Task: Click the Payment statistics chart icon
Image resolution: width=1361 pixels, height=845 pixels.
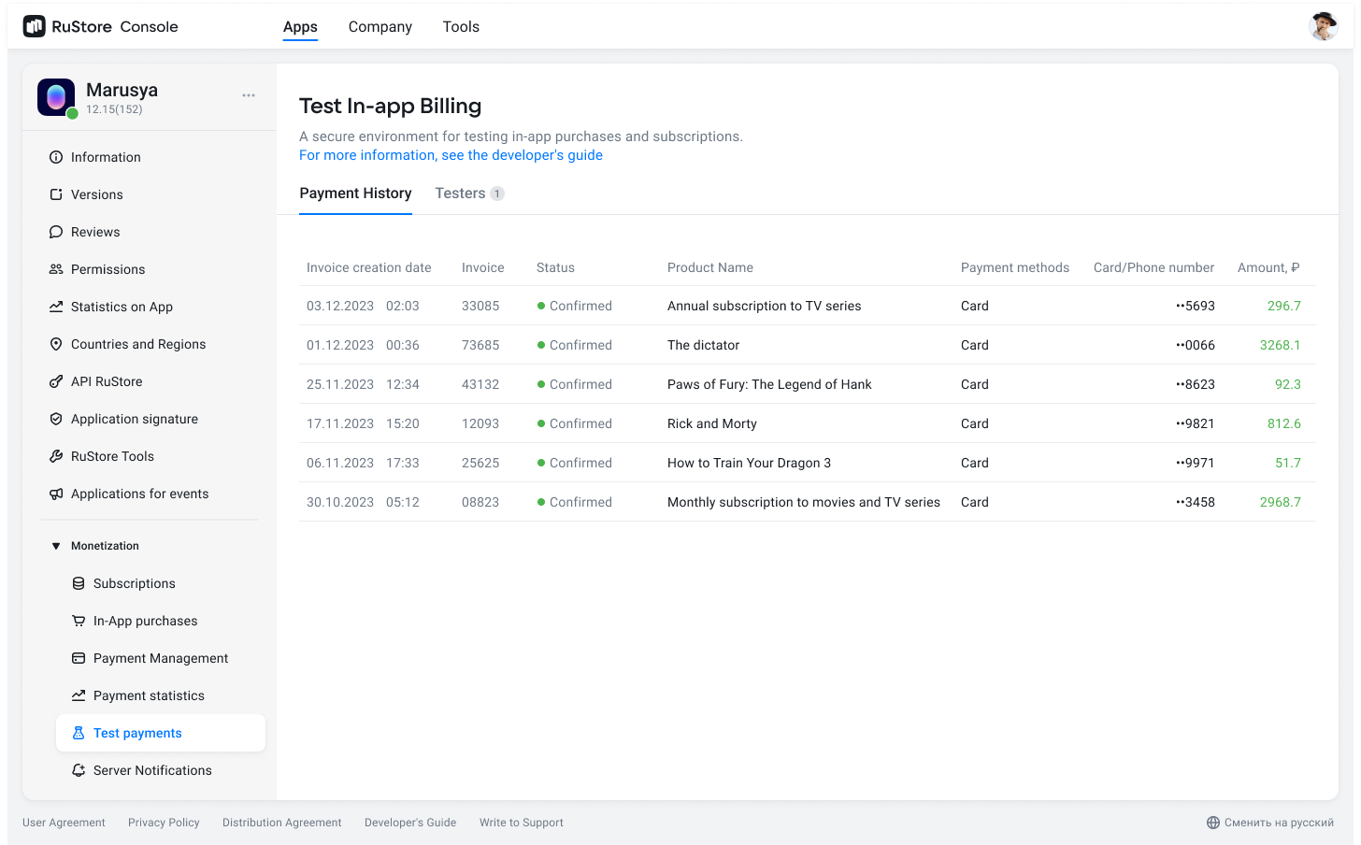Action: (79, 695)
